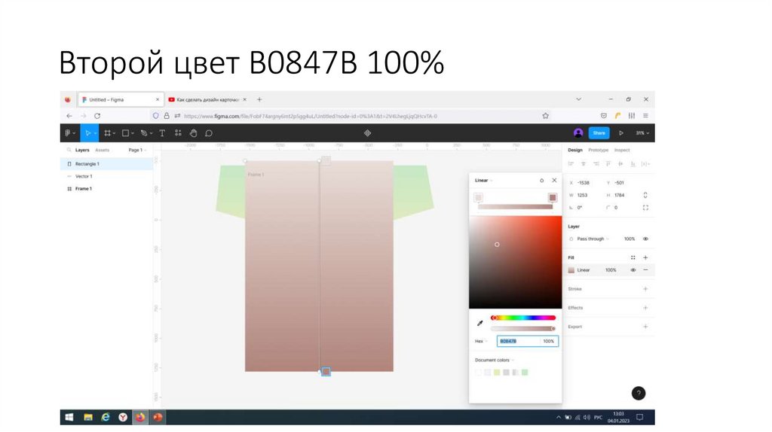The image size is (772, 432).
Task: Select the Pen tool
Action: 144,133
